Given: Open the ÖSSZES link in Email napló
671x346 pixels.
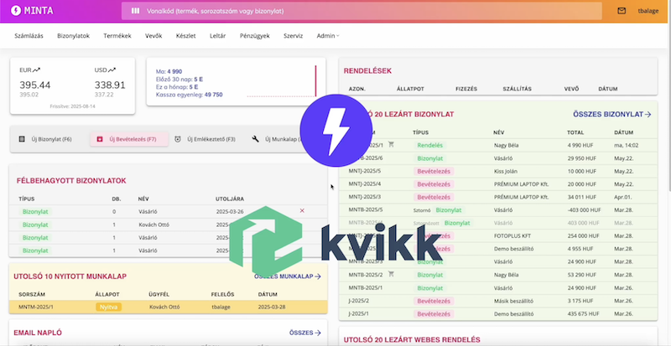Looking at the screenshot, I should pyautogui.click(x=305, y=333).
